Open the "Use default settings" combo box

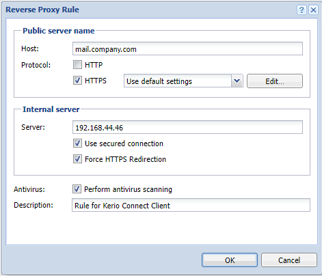click(178, 81)
